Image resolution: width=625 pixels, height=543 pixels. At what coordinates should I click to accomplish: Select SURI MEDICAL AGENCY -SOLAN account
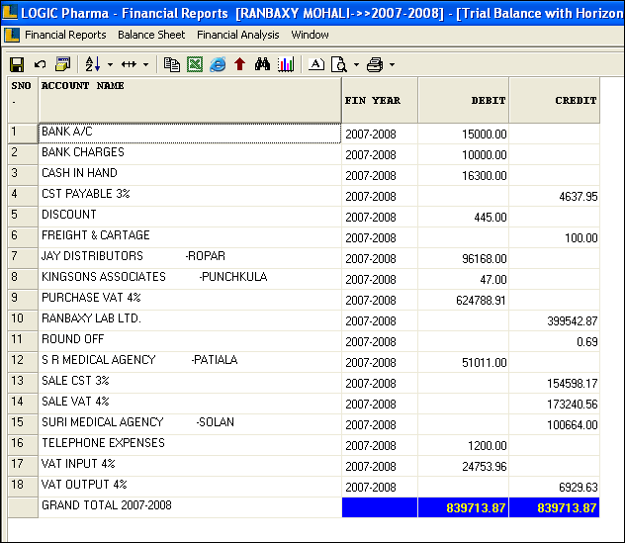(x=137, y=421)
